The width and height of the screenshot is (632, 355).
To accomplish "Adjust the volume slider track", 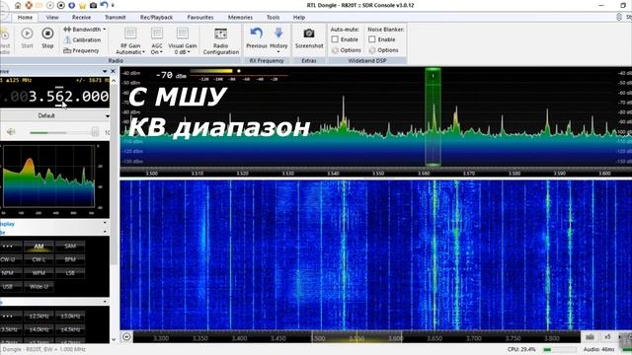I will point(63,132).
